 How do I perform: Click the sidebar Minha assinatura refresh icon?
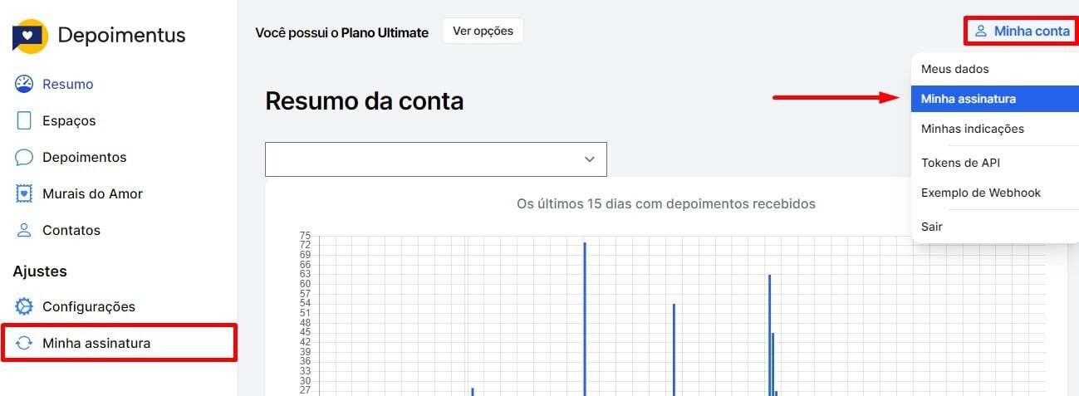tap(24, 343)
